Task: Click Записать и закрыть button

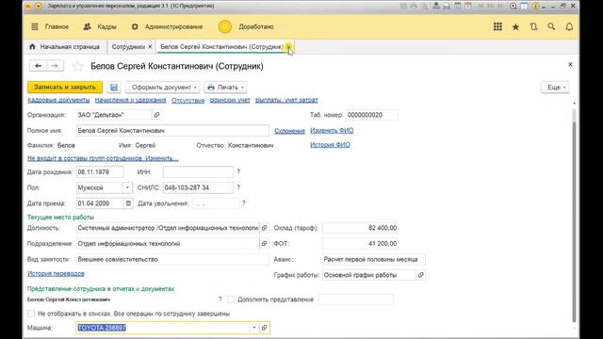Action: tap(65, 88)
